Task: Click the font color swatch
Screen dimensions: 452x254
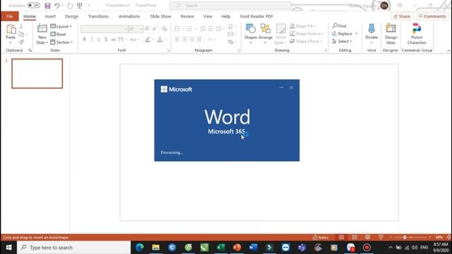Action: pyautogui.click(x=160, y=40)
